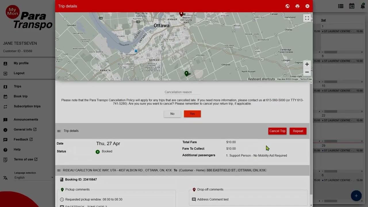The height and width of the screenshot is (207, 368).
Task: Open the map Terms of Use link
Action: coord(306,79)
